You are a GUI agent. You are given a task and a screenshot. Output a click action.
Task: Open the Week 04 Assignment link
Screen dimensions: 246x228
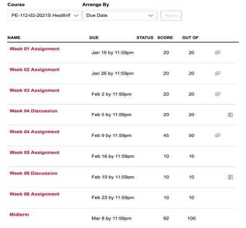35,132
